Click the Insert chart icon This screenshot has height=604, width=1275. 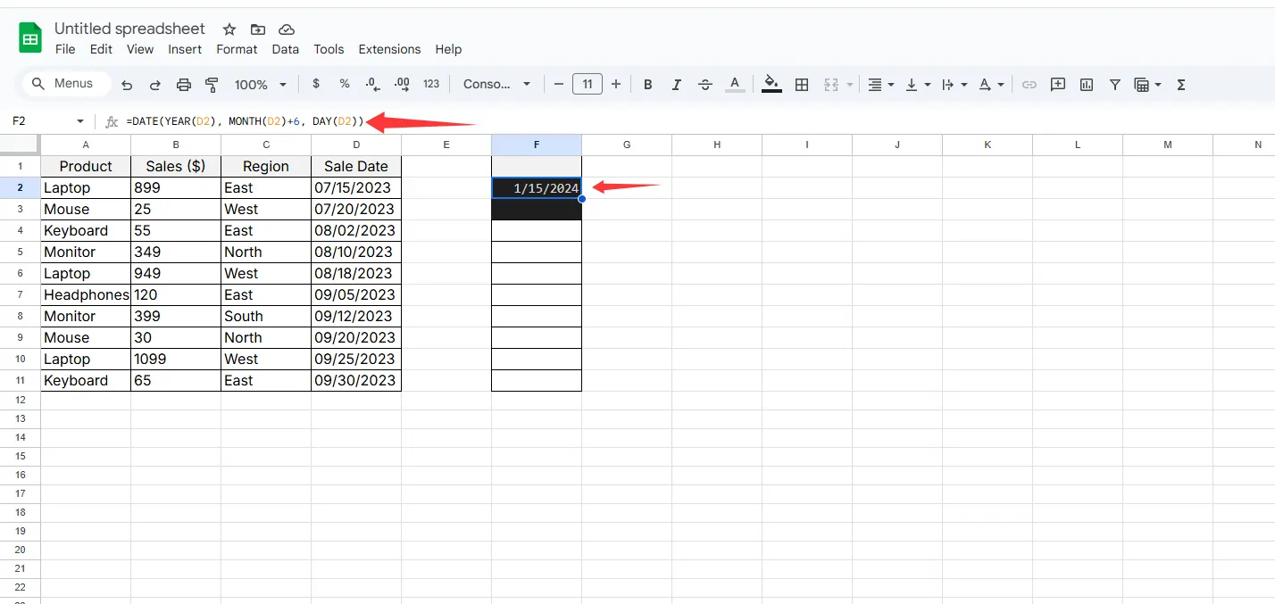(1087, 85)
